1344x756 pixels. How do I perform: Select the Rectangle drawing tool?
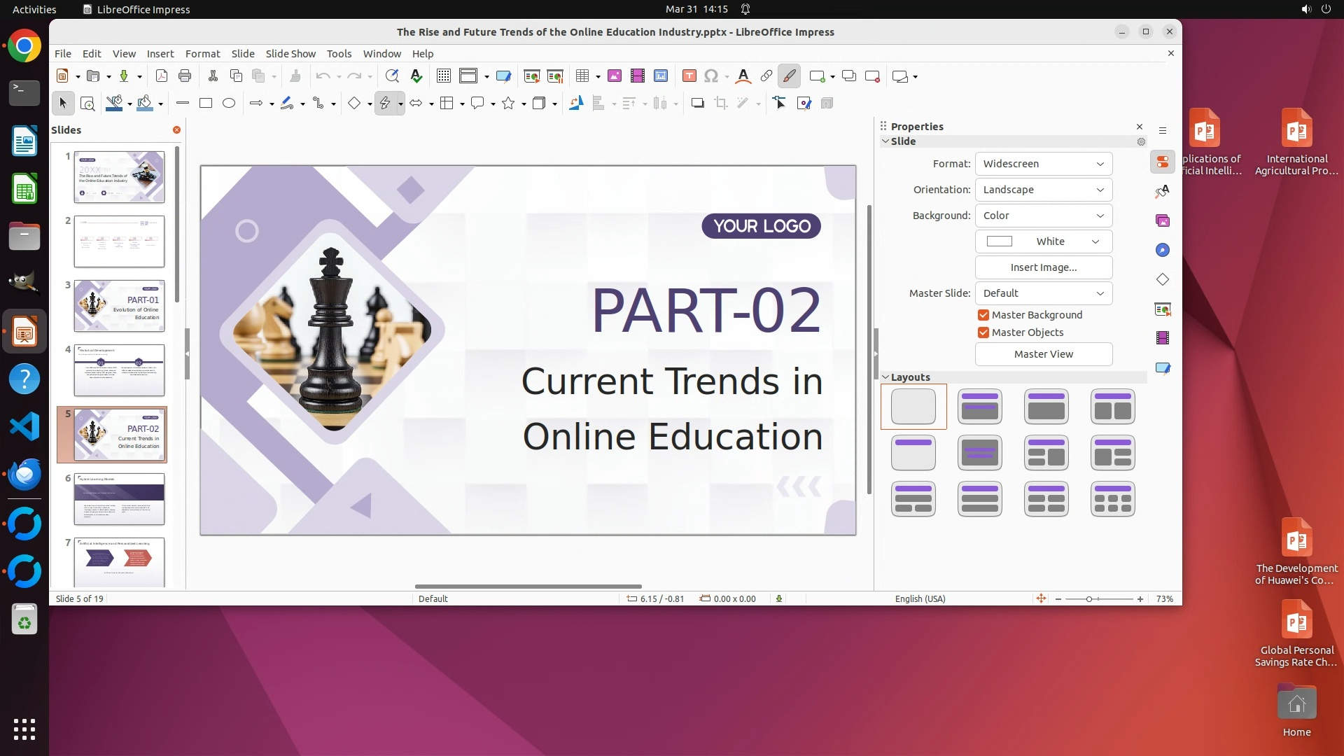click(206, 104)
